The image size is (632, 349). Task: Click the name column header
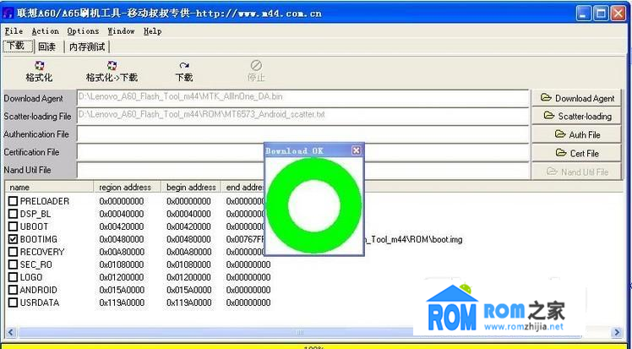pos(49,187)
